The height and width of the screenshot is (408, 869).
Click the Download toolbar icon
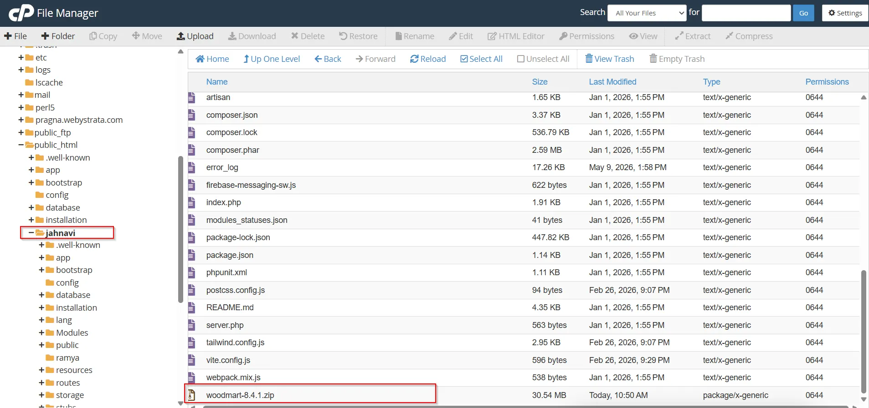coord(252,36)
